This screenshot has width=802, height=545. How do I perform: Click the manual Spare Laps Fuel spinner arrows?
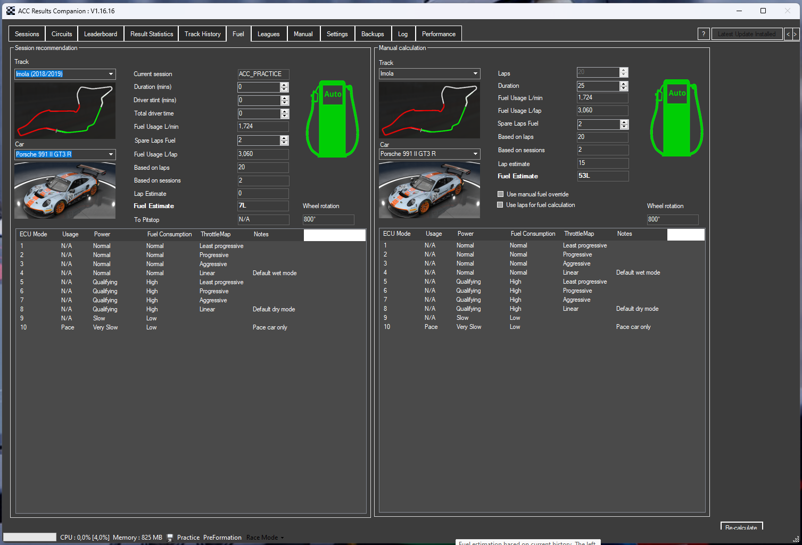coord(624,124)
